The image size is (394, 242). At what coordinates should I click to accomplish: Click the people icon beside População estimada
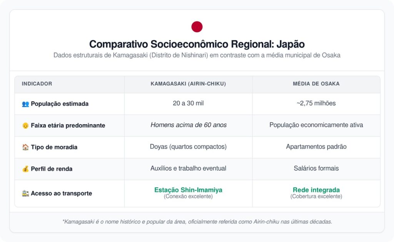pos(25,104)
